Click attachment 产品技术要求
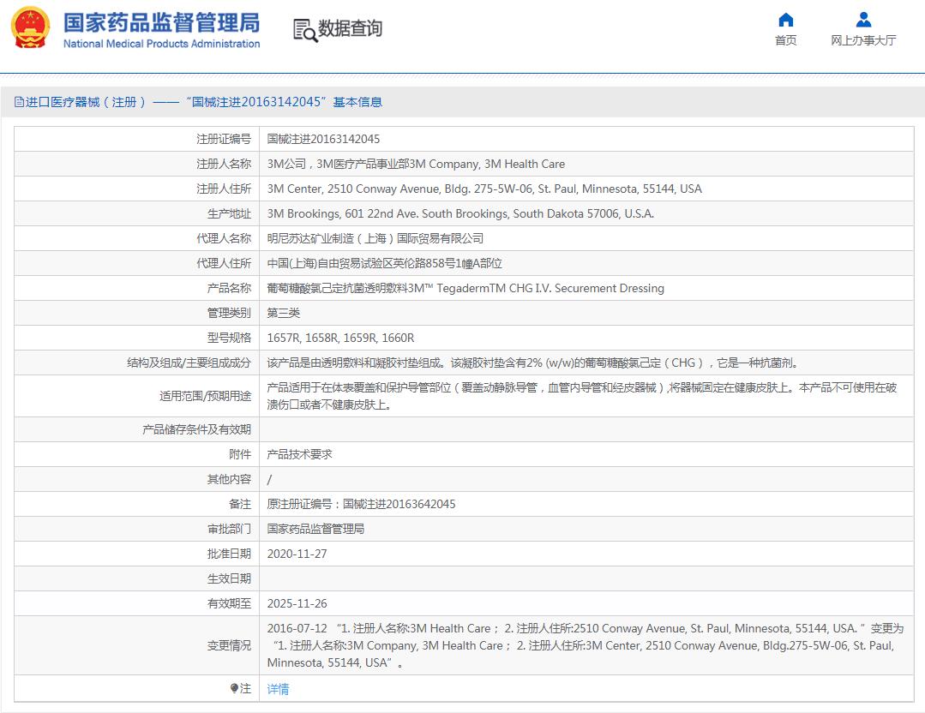This screenshot has height=713, width=925. [300, 454]
